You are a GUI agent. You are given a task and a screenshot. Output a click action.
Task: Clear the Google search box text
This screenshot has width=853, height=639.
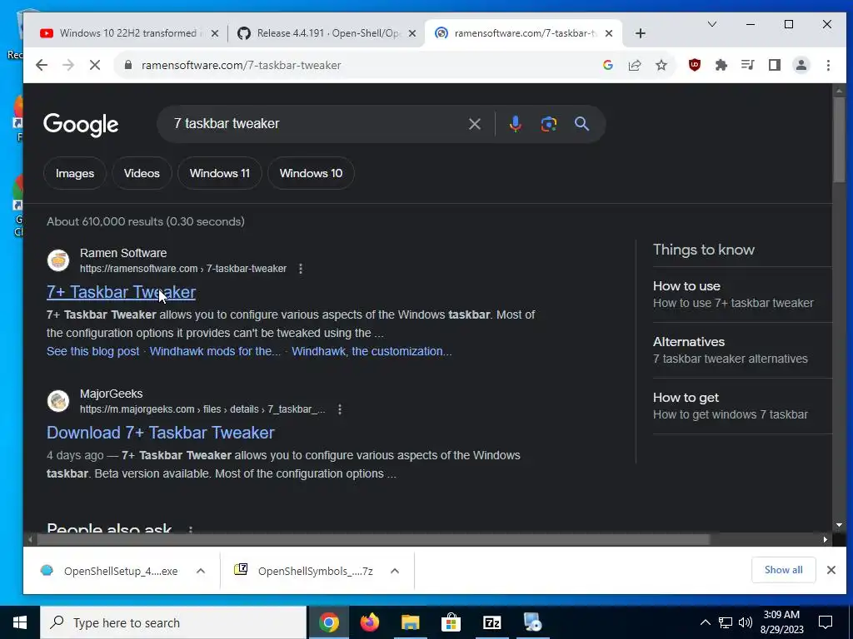pyautogui.click(x=474, y=124)
